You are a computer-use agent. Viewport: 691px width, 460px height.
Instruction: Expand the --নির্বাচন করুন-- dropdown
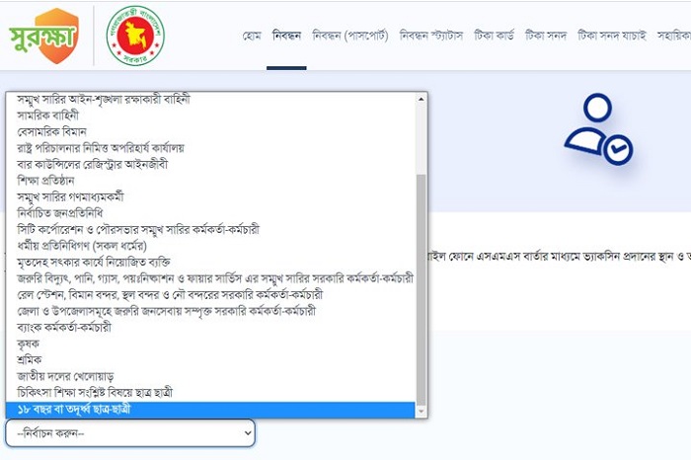pos(130,433)
